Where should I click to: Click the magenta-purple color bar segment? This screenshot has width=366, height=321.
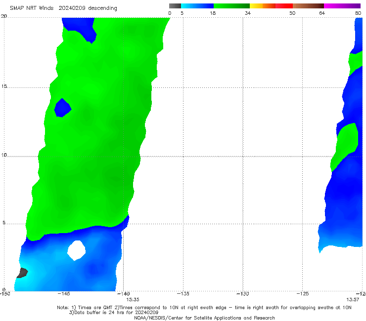[342, 6]
